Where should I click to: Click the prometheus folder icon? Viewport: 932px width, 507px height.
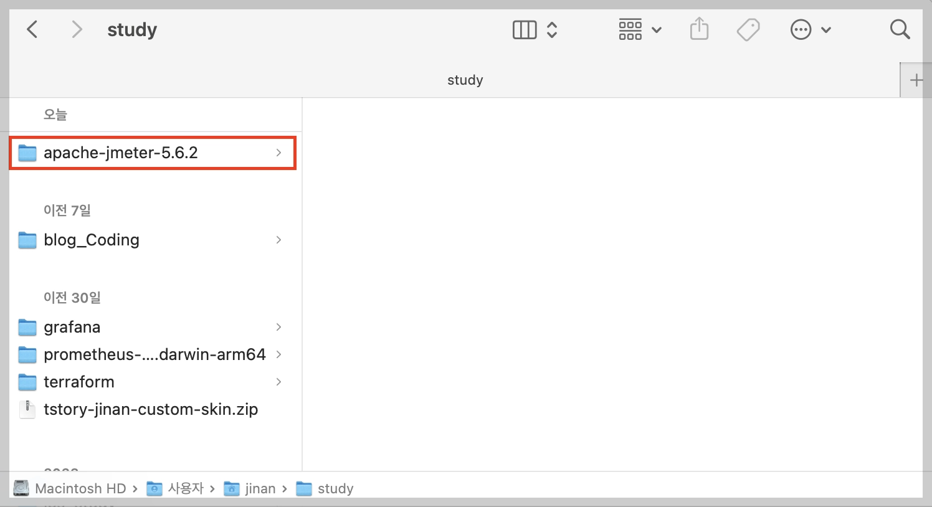point(27,354)
